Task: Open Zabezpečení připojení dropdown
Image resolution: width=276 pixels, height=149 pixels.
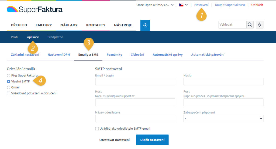Action: point(223,119)
